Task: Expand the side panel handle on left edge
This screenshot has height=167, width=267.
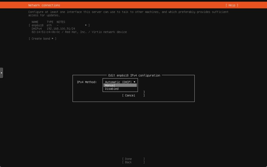Action: [2, 73]
